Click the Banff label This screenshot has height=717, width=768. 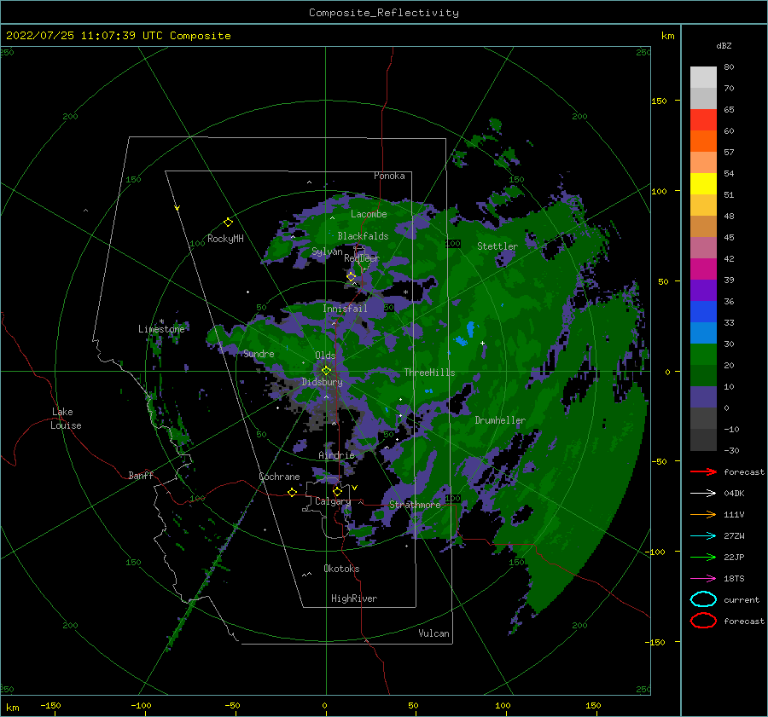point(141,475)
